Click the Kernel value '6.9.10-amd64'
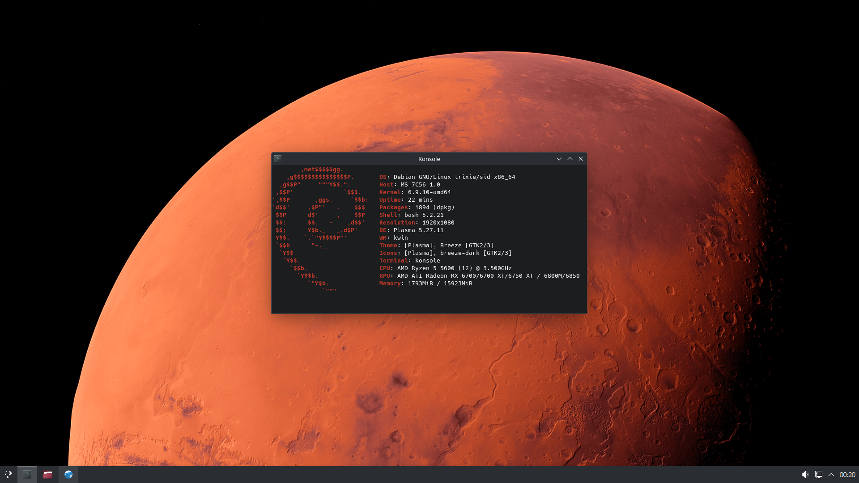The height and width of the screenshot is (483, 859). tap(429, 192)
